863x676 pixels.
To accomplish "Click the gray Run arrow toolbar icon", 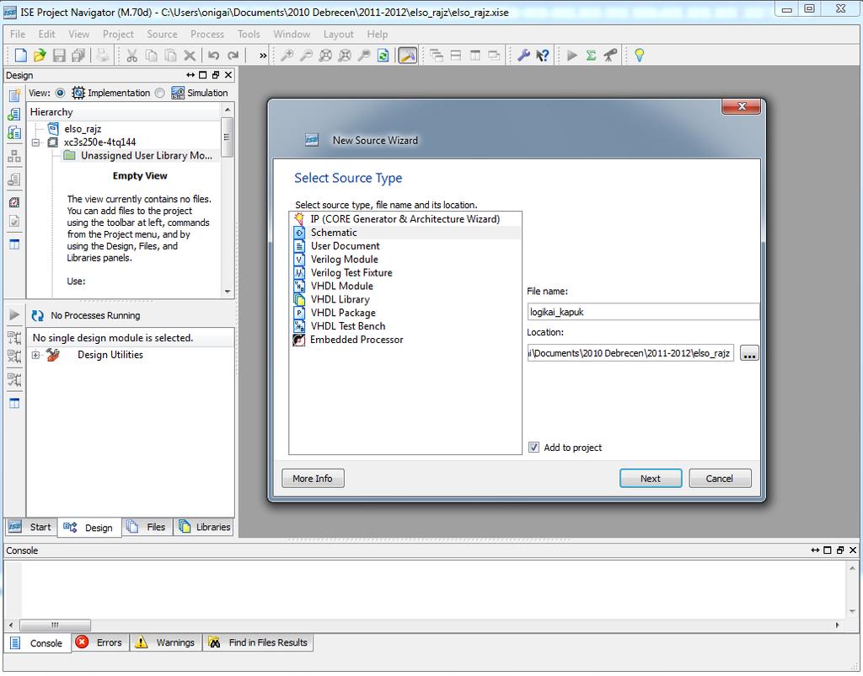I will [572, 55].
